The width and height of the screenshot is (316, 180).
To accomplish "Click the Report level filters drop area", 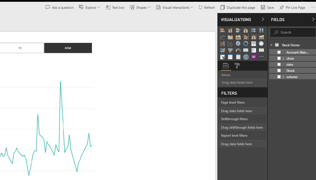I will point(242,144).
